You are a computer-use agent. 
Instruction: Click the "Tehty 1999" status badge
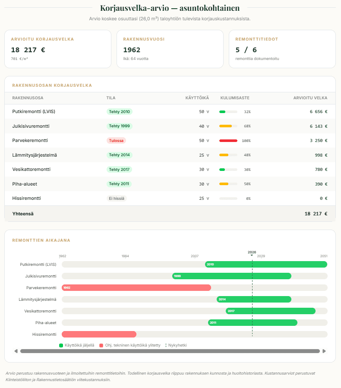(x=120, y=126)
